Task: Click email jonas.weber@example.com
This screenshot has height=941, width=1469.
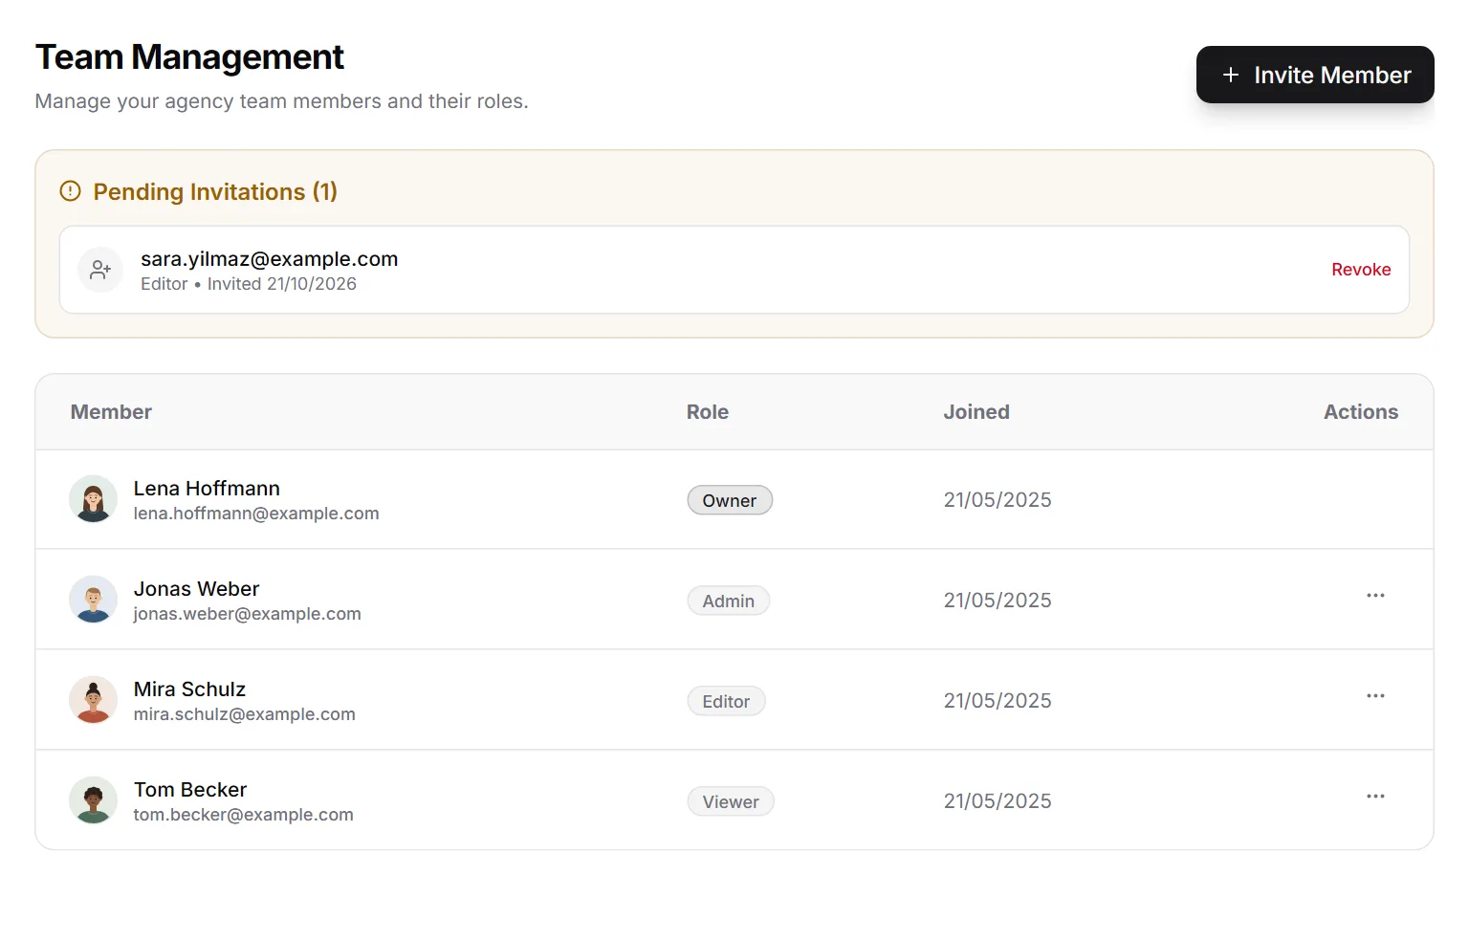Action: click(247, 614)
